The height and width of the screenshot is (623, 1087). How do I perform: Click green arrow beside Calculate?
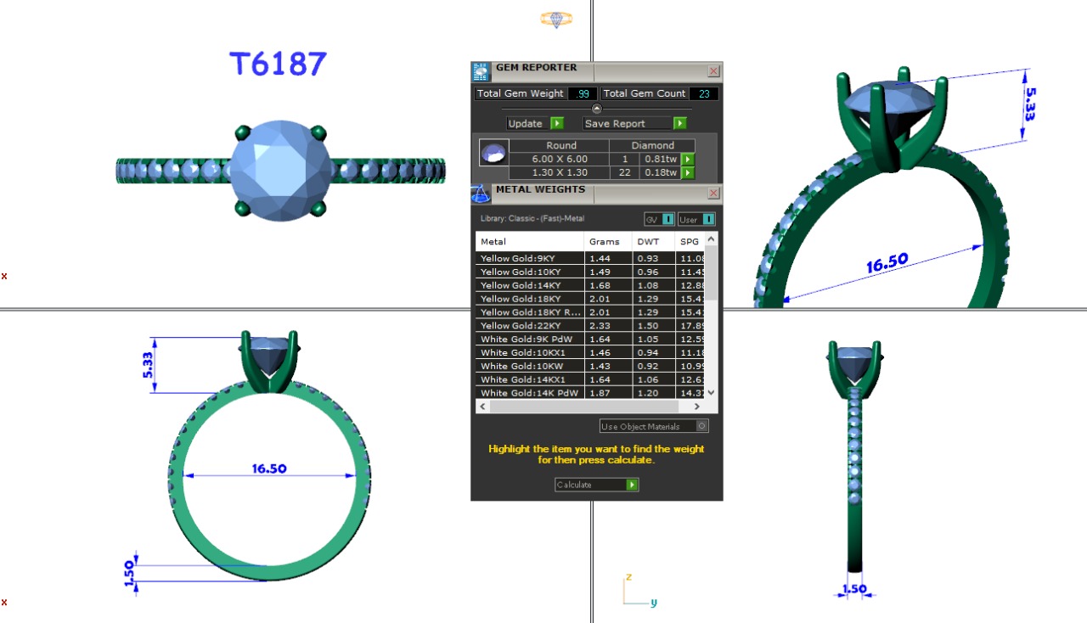point(631,485)
